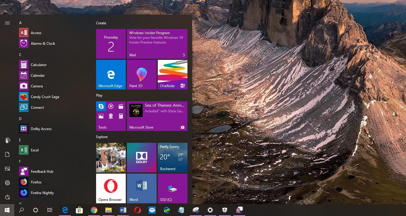The image size is (406, 216).
Task: Switch to Word on the taskbar
Action: pyautogui.click(x=123, y=210)
